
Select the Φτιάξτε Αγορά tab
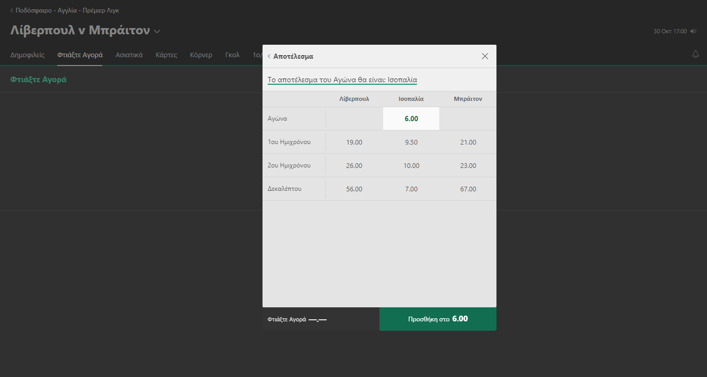tap(80, 55)
